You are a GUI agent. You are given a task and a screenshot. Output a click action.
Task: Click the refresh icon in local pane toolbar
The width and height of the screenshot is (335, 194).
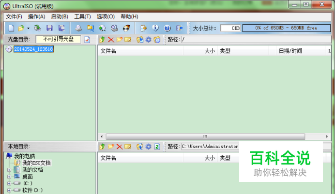tap(157, 147)
